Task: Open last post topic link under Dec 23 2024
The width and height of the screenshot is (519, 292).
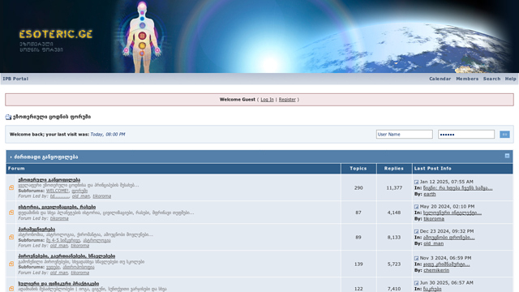Action: point(449,238)
